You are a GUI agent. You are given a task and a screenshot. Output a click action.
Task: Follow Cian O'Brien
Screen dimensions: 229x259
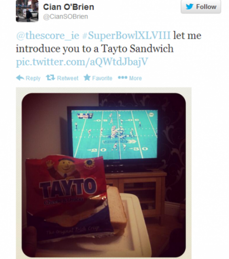click(x=201, y=7)
